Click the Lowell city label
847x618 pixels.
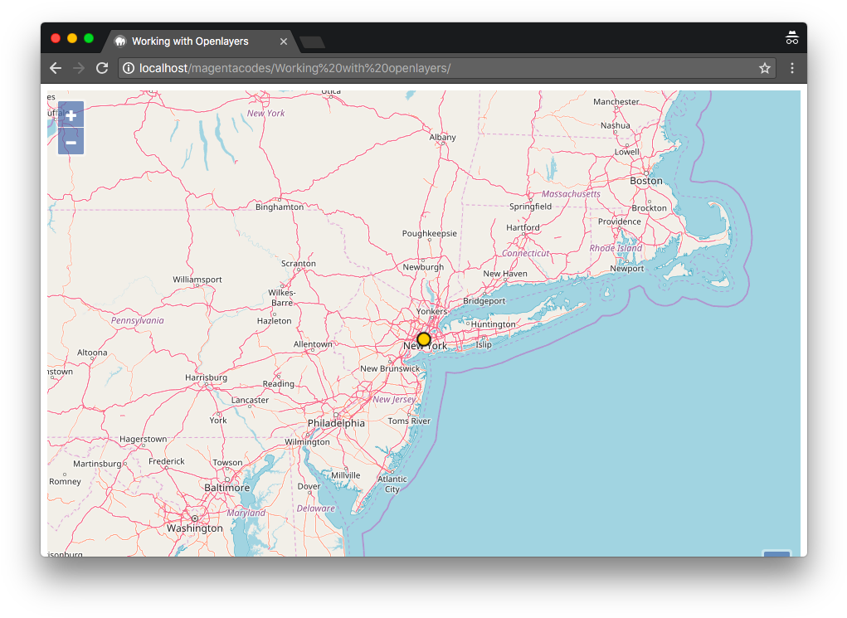point(626,152)
